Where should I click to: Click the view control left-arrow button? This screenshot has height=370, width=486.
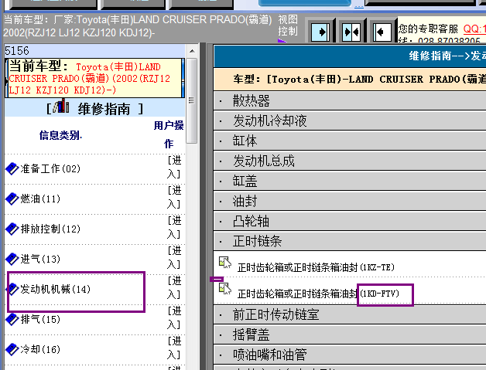click(x=382, y=32)
